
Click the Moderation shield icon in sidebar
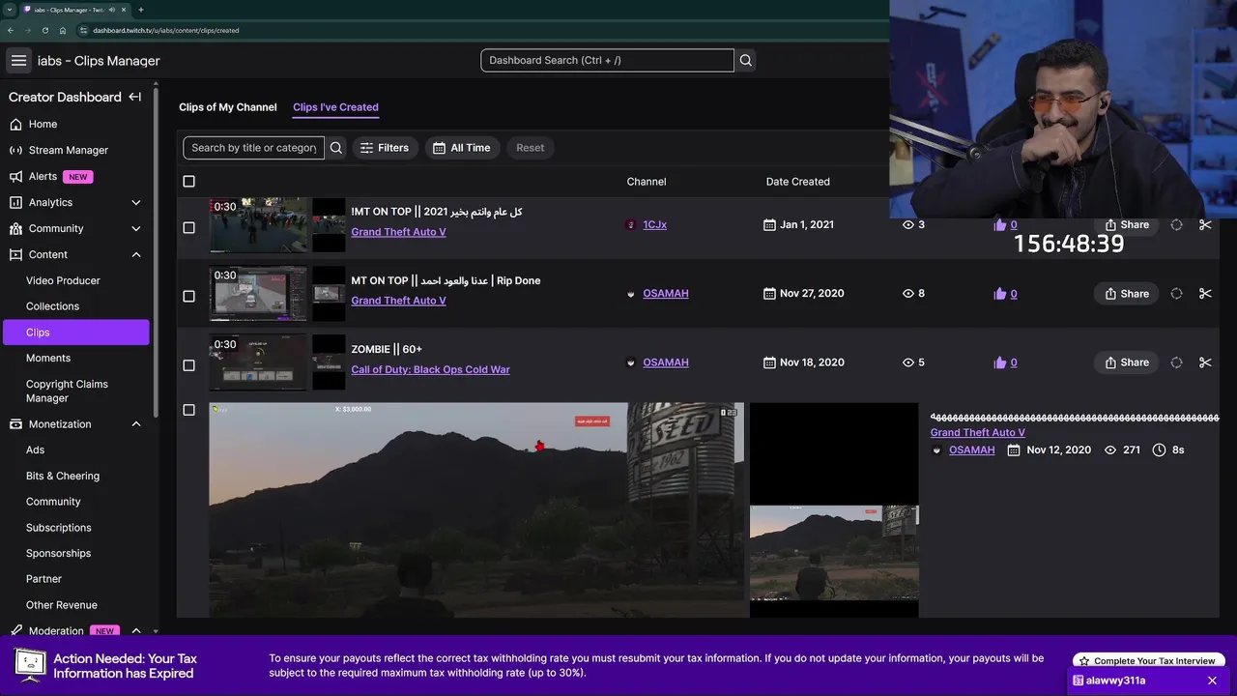coord(15,630)
